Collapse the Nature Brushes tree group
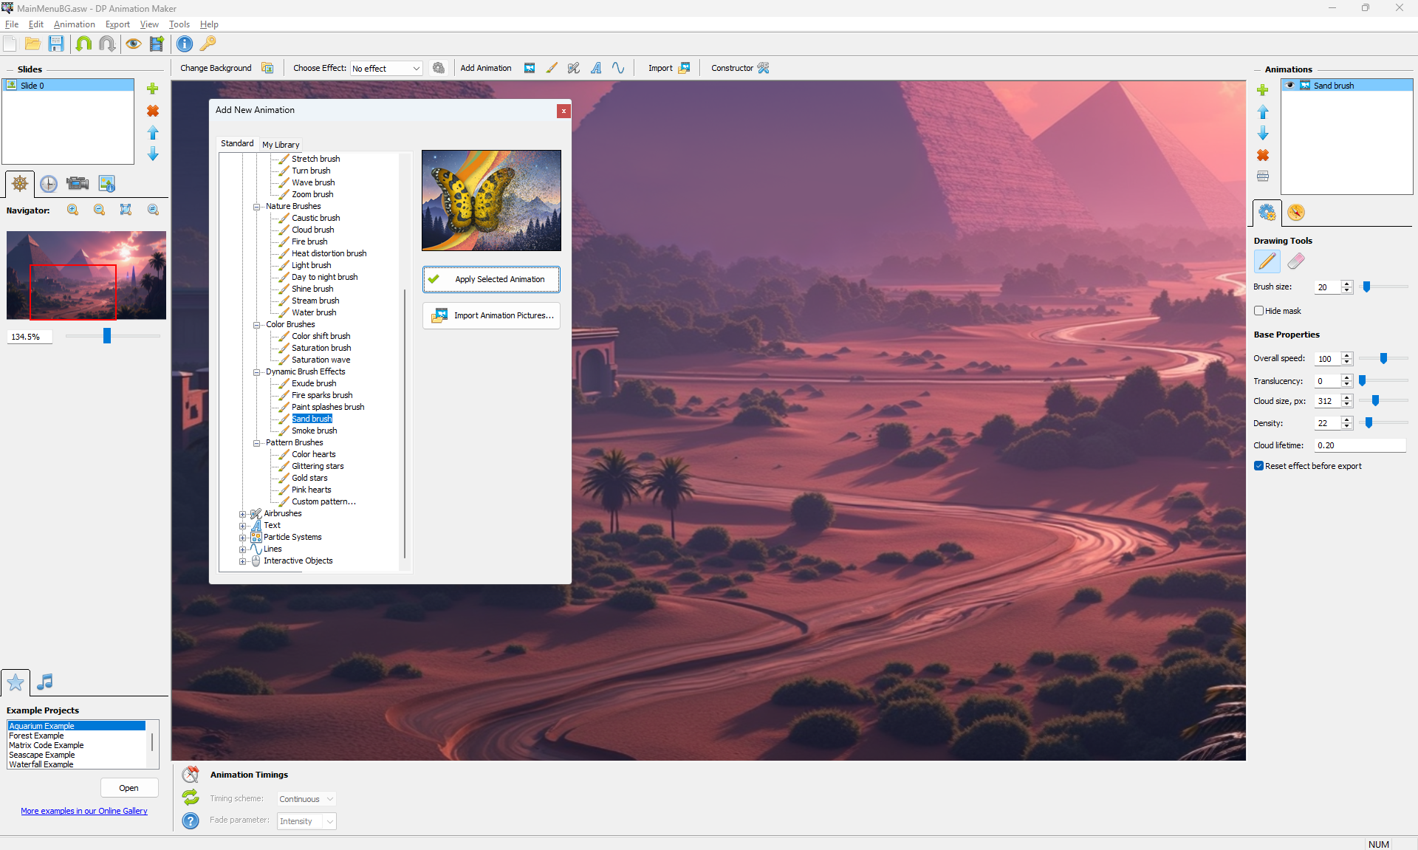The image size is (1418, 850). pyautogui.click(x=256, y=207)
